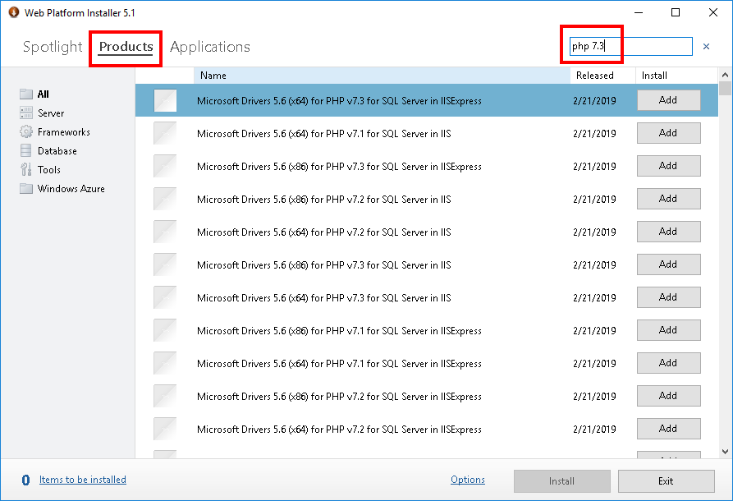Click thumbnail of Drivers (x64) PHP v7.1 IISExpress
733x501 pixels.
pos(165,363)
